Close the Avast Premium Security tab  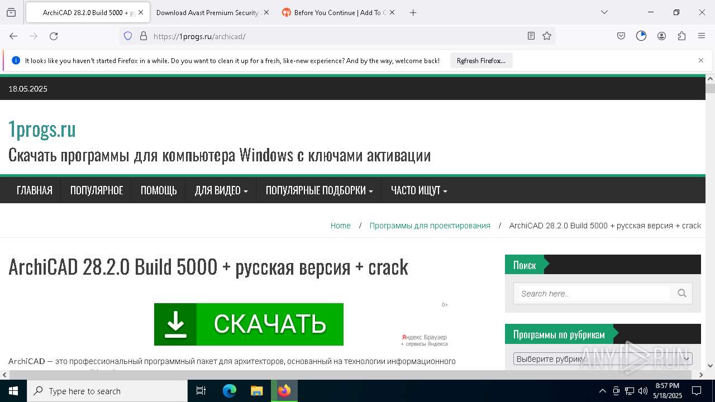click(266, 12)
